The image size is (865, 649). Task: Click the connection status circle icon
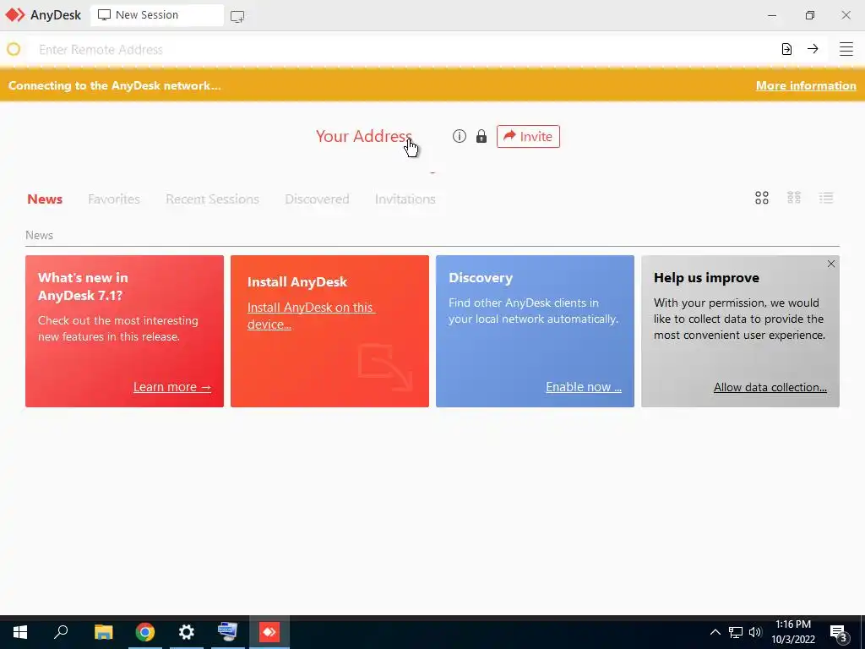(x=14, y=49)
